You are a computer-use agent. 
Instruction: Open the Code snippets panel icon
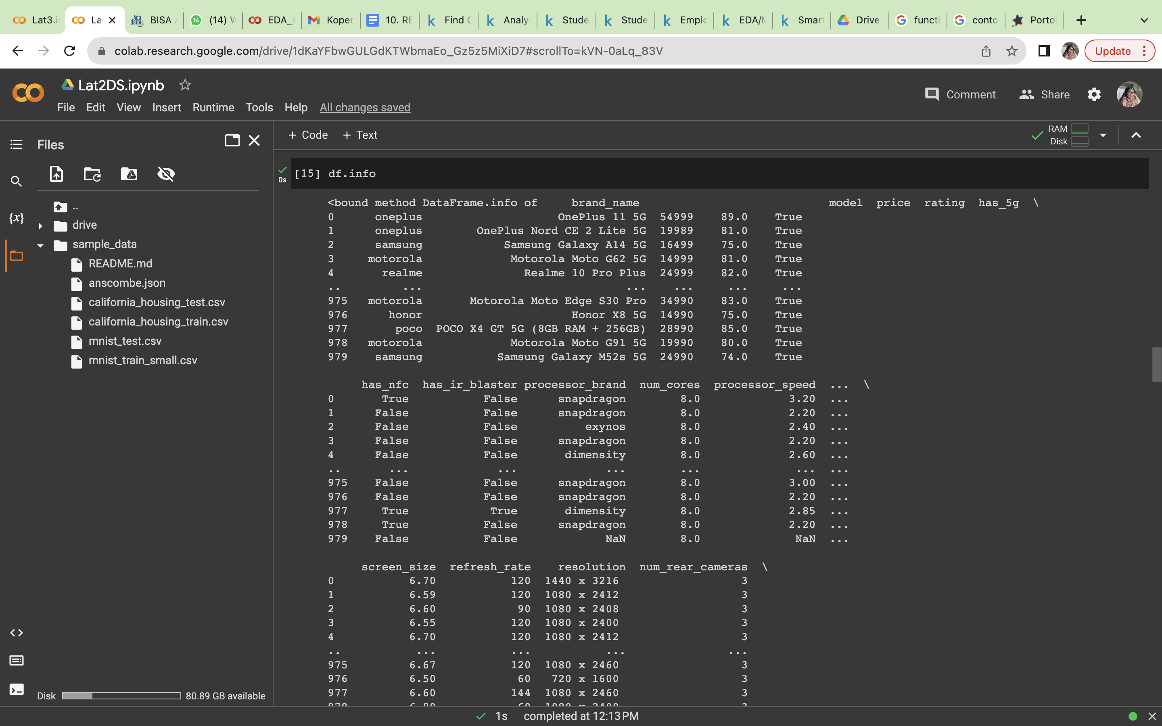16,633
